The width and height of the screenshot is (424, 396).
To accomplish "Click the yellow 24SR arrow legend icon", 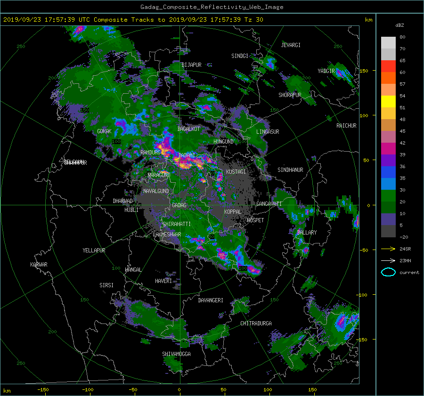I will [x=388, y=249].
